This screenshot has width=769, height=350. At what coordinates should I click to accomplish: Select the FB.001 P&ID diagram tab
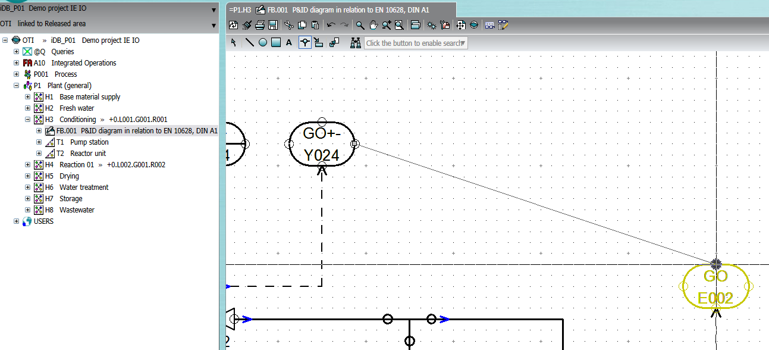[341, 10]
